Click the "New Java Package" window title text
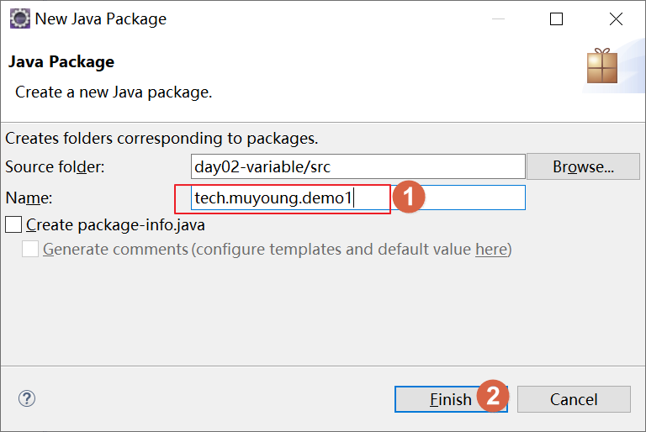Image resolution: width=646 pixels, height=432 pixels. coord(101,18)
